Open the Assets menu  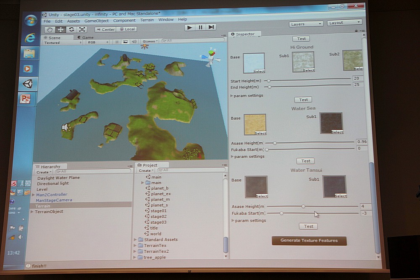tap(73, 21)
